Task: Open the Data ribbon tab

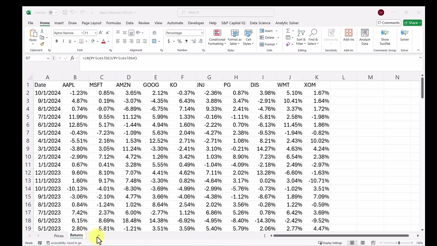Action: point(129,23)
